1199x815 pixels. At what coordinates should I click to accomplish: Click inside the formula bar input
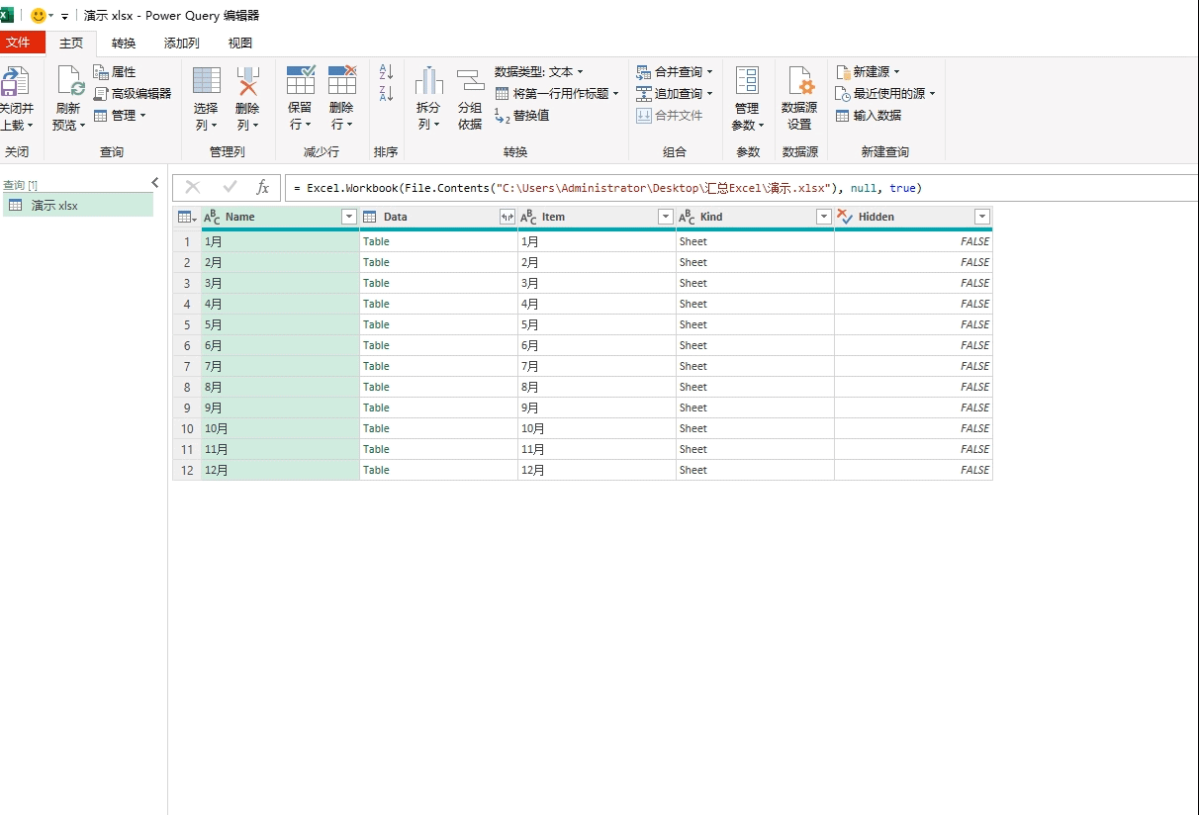(740, 188)
